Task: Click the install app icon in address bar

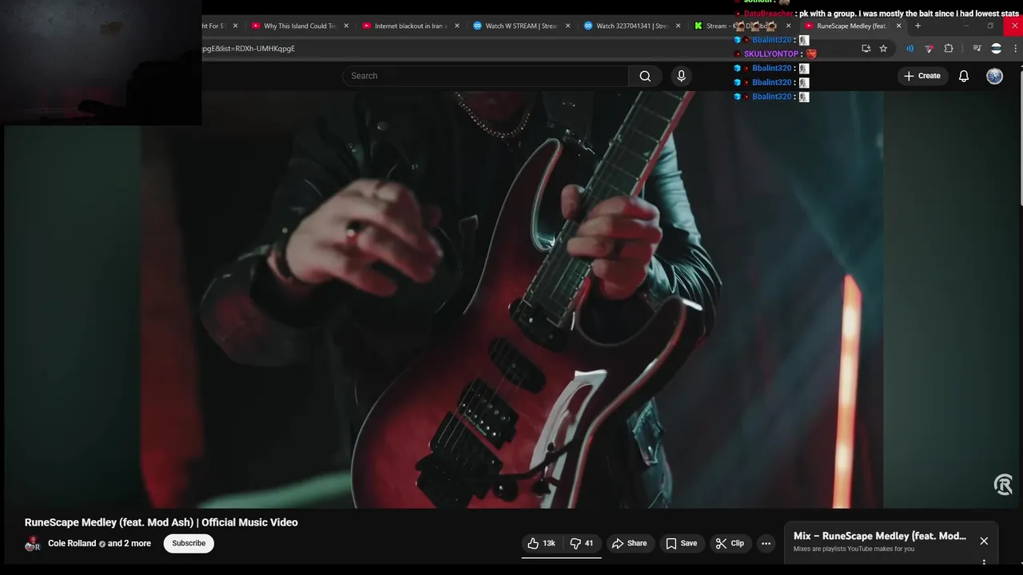Action: [x=866, y=49]
